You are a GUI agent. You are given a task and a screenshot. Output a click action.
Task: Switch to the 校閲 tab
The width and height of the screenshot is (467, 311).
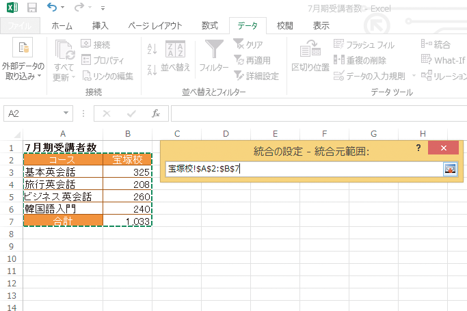pos(284,26)
